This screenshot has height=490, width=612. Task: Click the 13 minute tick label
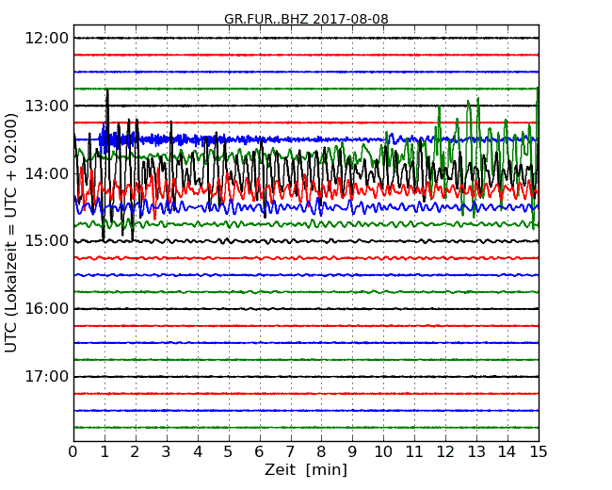(x=476, y=451)
